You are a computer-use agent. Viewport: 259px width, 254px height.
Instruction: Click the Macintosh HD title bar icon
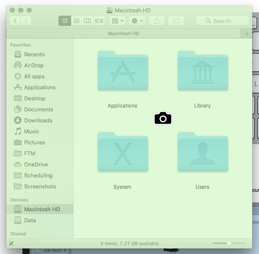[110, 10]
